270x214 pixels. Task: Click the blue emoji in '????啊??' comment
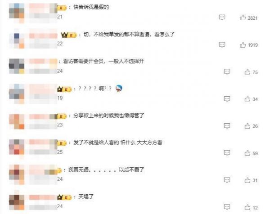pyautogui.click(x=119, y=89)
